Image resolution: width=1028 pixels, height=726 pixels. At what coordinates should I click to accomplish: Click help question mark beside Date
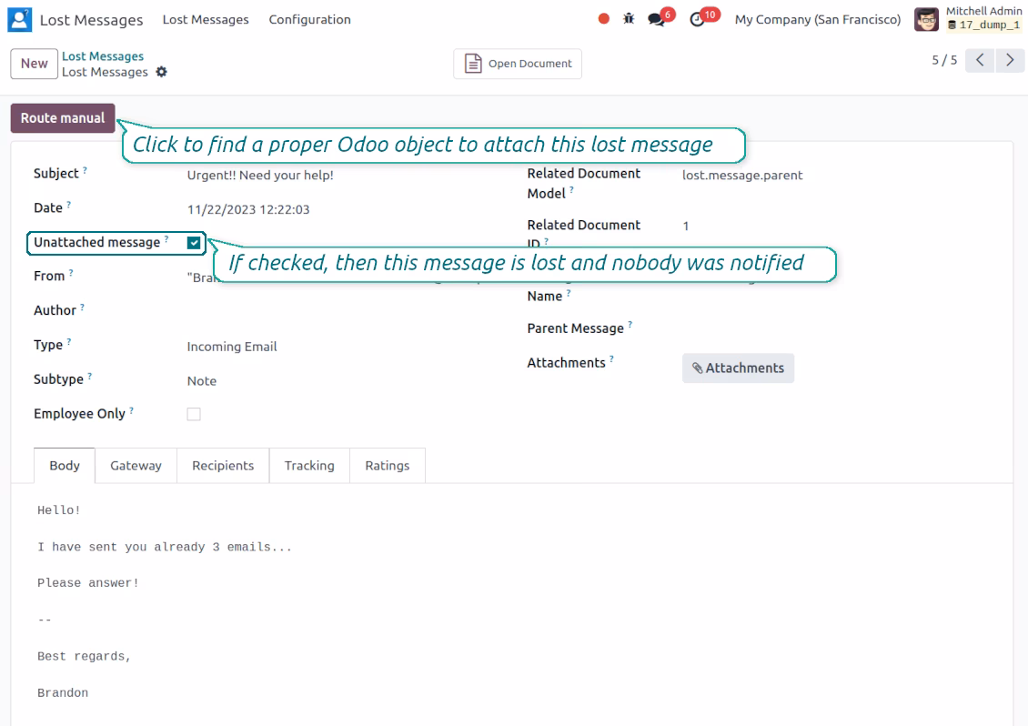69,205
